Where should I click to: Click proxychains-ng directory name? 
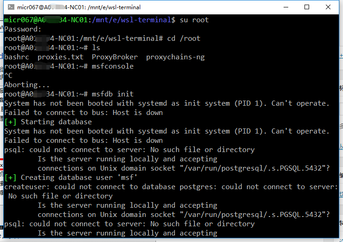[175, 57]
